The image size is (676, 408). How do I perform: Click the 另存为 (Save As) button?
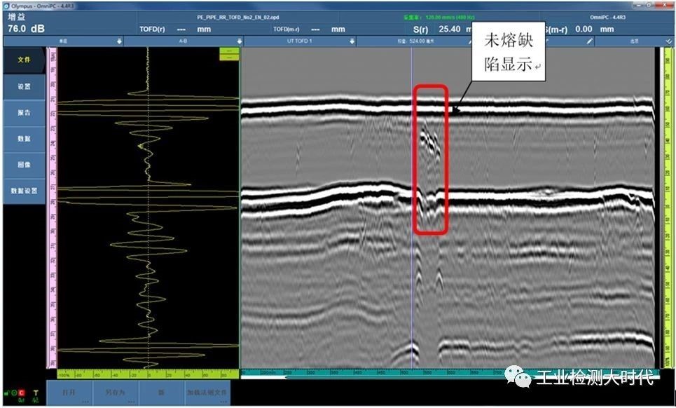[115, 393]
